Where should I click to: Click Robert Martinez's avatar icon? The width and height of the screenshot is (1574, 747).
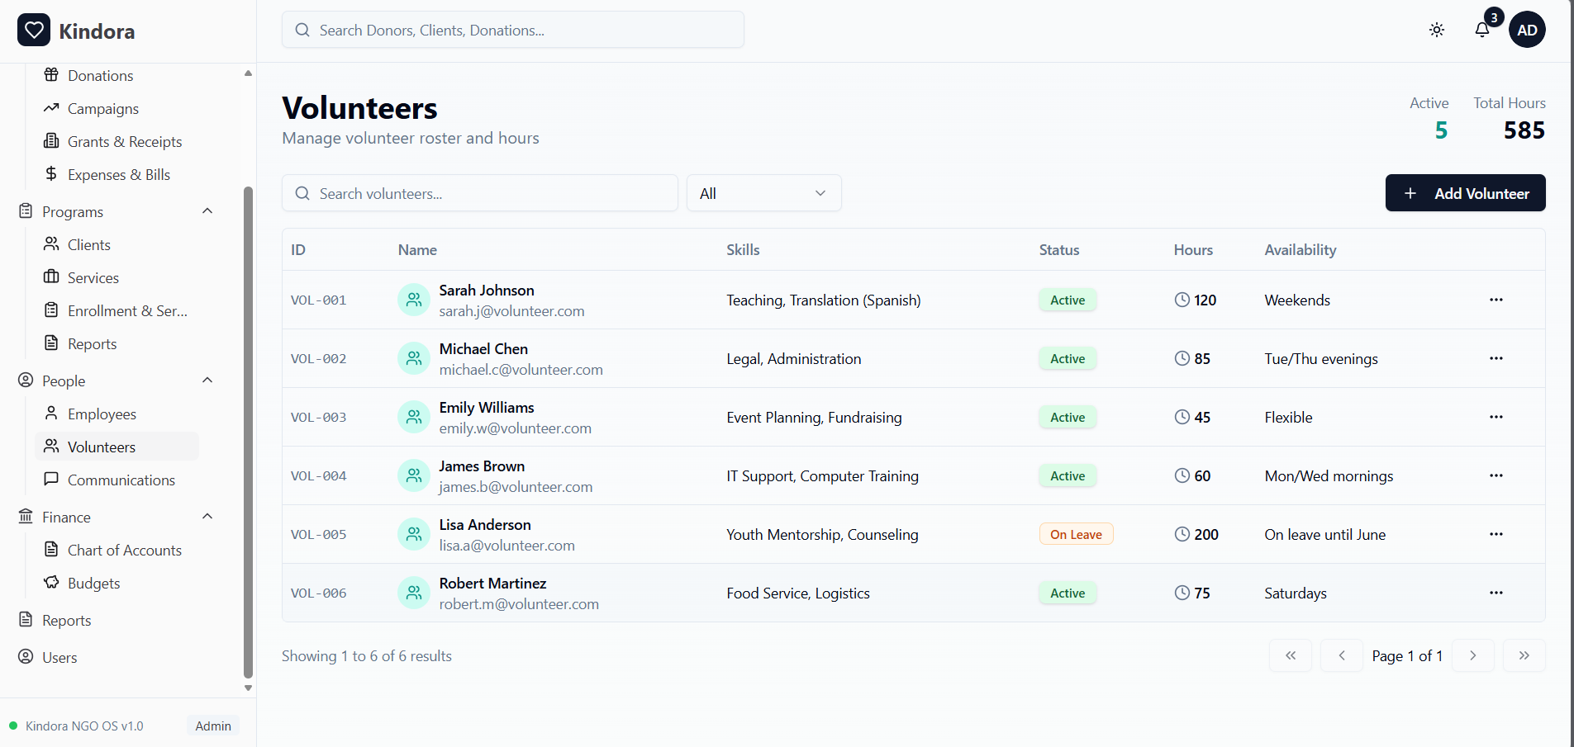pos(414,593)
